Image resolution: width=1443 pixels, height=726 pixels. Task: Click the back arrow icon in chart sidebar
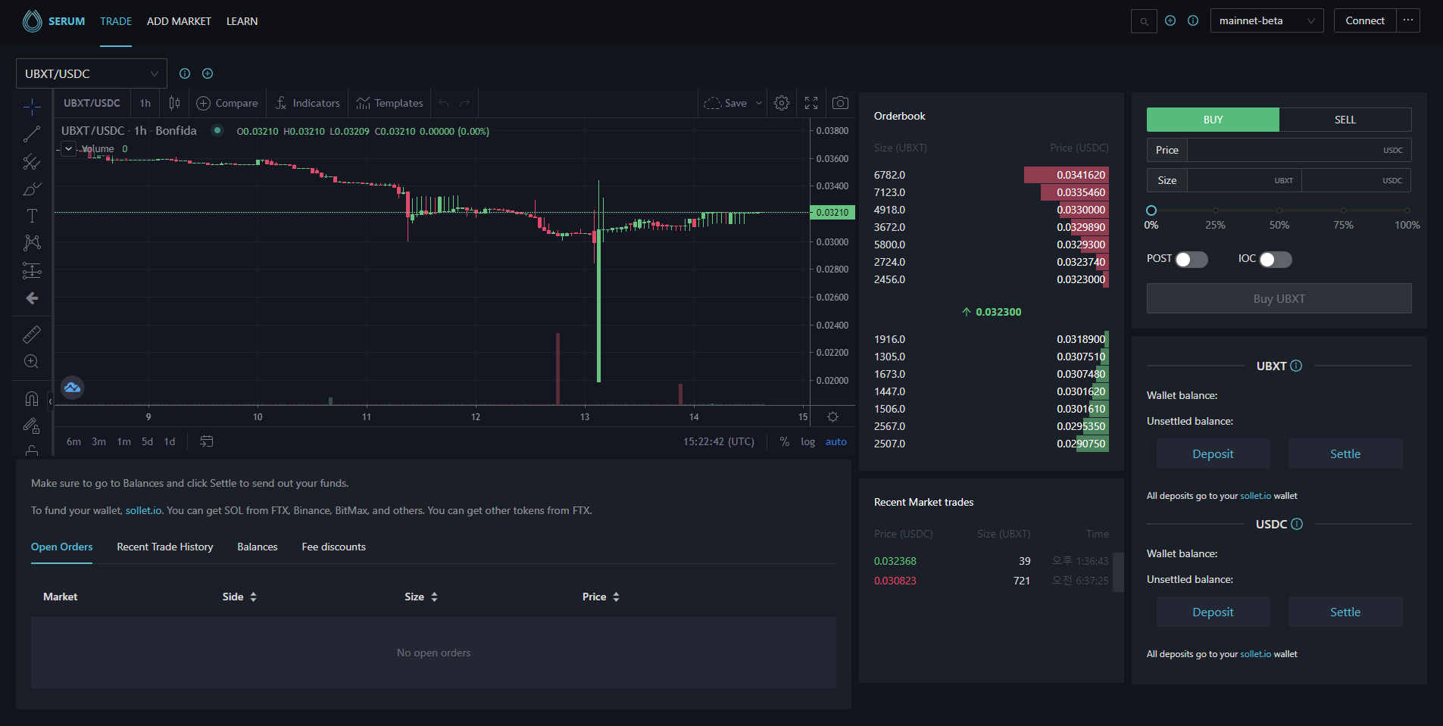[32, 298]
